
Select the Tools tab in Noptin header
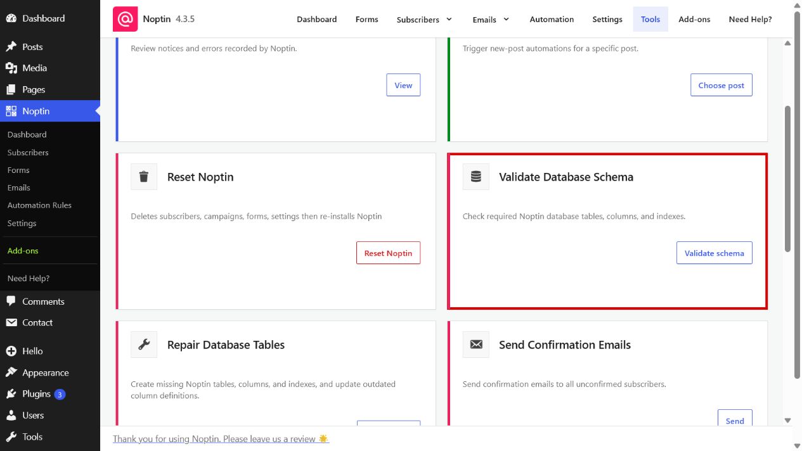click(650, 20)
